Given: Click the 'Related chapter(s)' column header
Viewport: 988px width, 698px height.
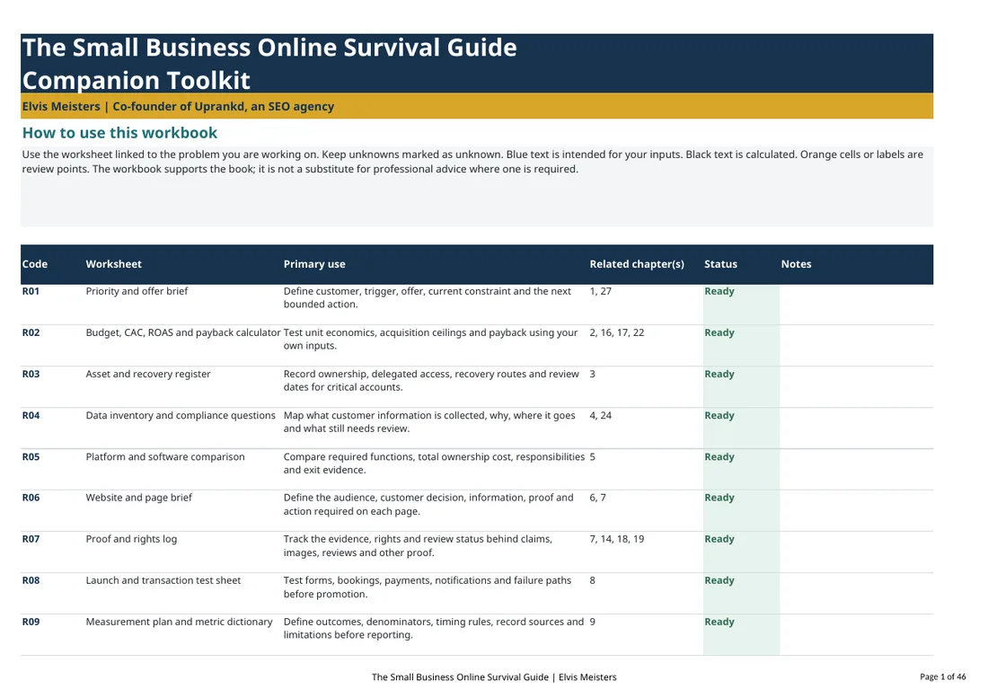Looking at the screenshot, I should pos(637,264).
